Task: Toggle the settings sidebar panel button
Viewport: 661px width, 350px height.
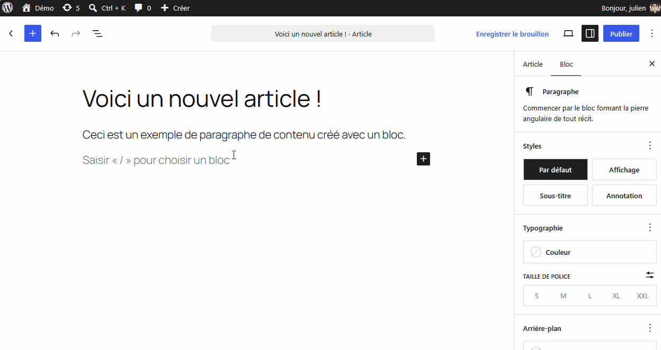Action: point(590,34)
